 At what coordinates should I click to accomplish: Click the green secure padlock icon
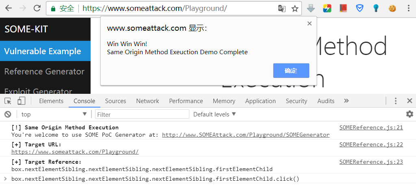click(53, 9)
